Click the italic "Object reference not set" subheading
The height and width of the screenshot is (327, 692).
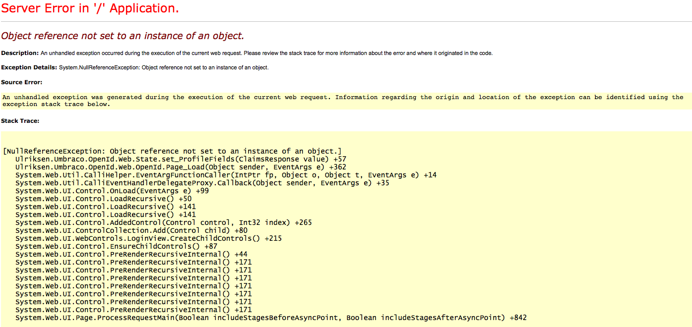[123, 36]
